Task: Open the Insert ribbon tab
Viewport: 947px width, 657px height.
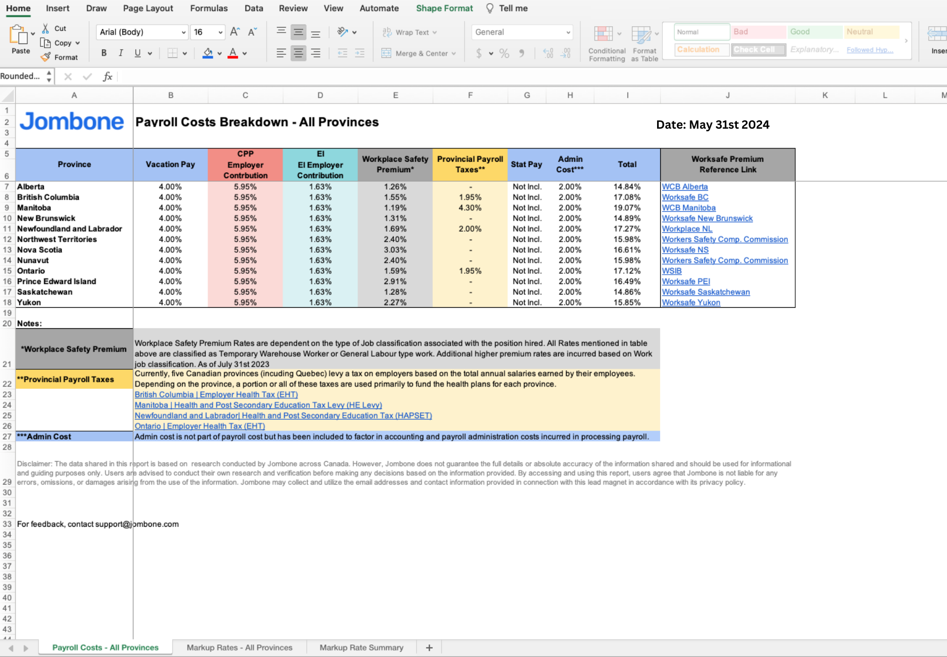Action: 58,8
